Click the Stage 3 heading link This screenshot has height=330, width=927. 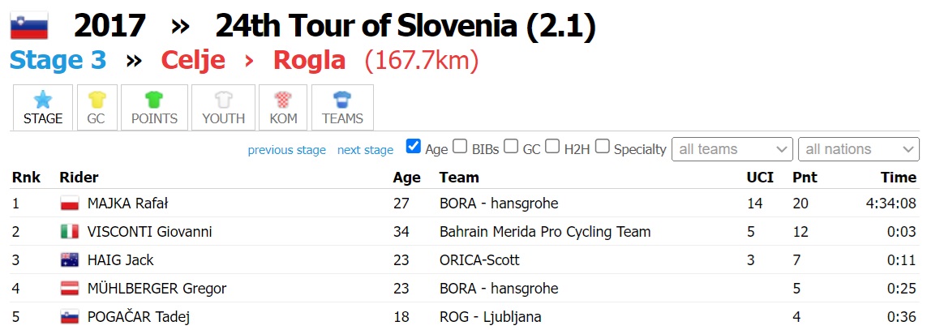[x=58, y=60]
